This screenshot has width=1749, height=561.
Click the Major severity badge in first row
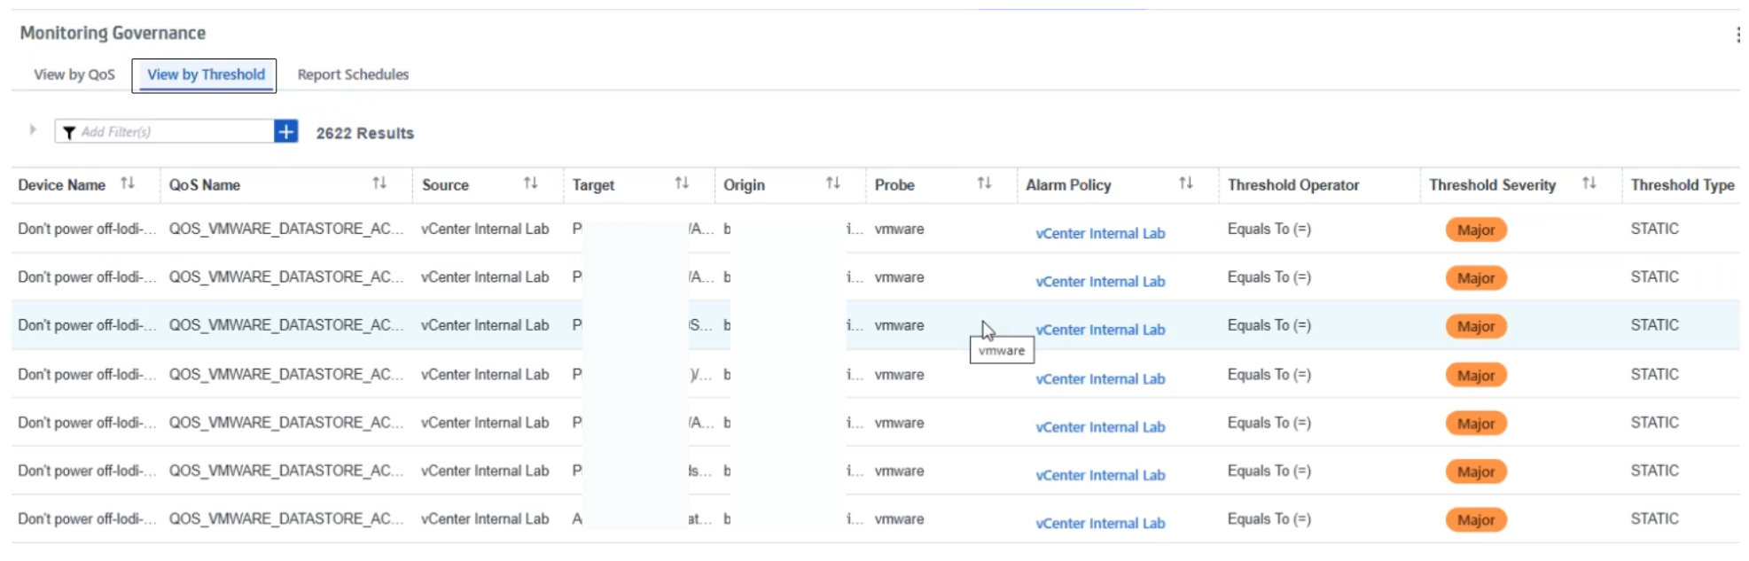pyautogui.click(x=1476, y=230)
